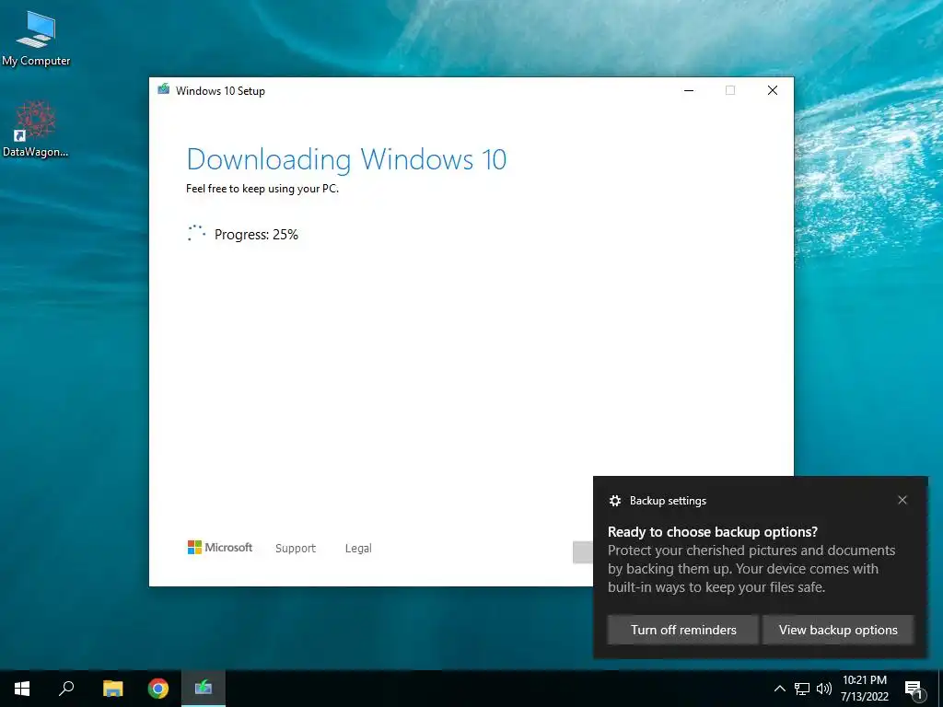The height and width of the screenshot is (707, 943).
Task: Close the Windows 10 Setup window
Action: [773, 90]
